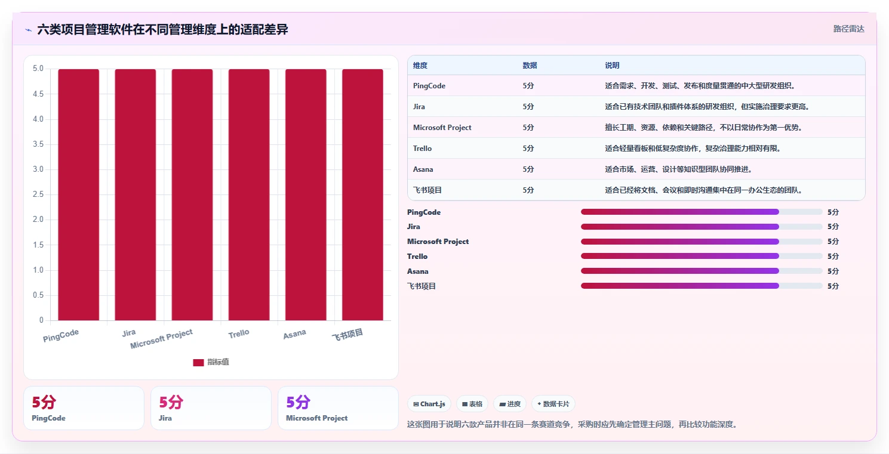Click the 飞书项目 x-axis label
The width and height of the screenshot is (889, 454).
[x=347, y=335]
